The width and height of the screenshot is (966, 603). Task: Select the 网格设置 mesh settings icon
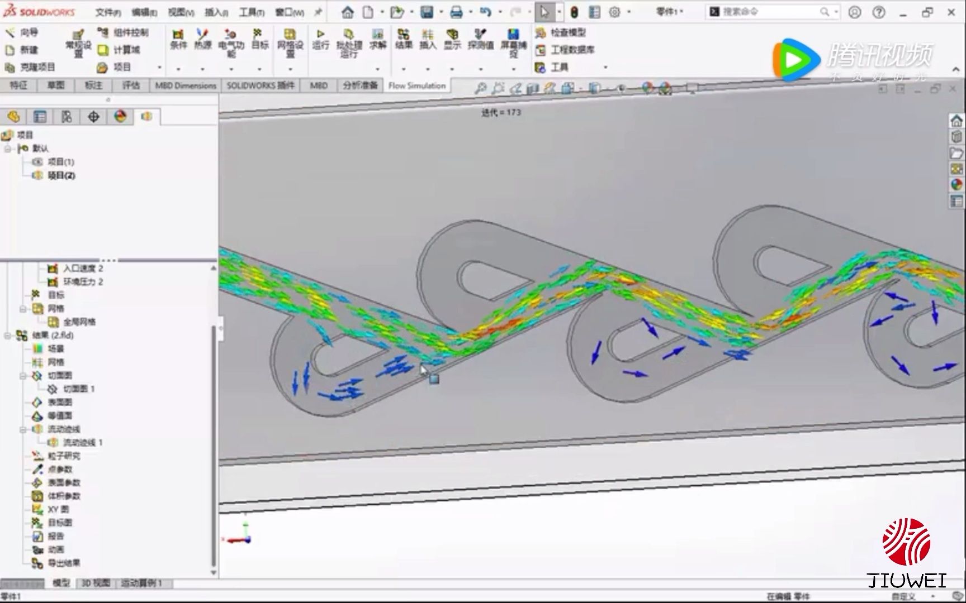click(288, 39)
